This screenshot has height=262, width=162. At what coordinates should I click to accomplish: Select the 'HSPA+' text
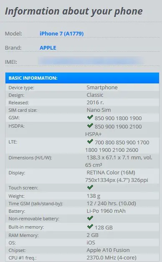(x=93, y=134)
